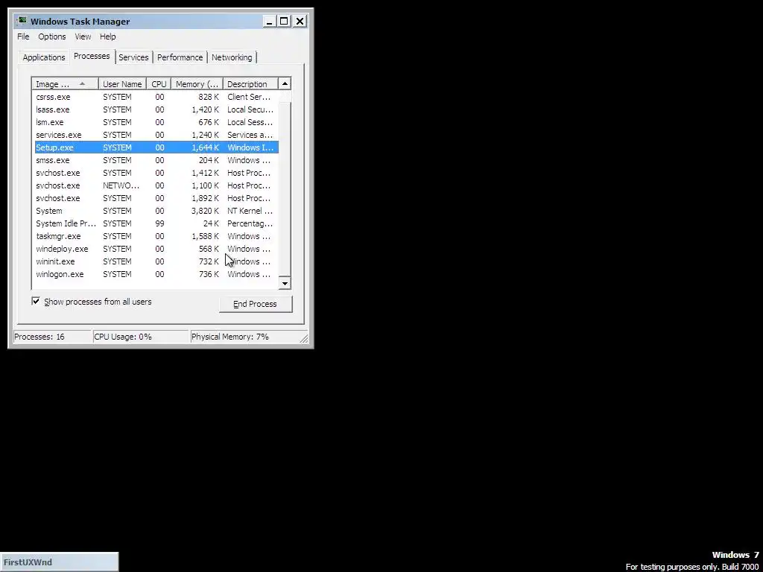Image resolution: width=763 pixels, height=572 pixels.
Task: Close the Windows Task Manager window
Action: 300,22
